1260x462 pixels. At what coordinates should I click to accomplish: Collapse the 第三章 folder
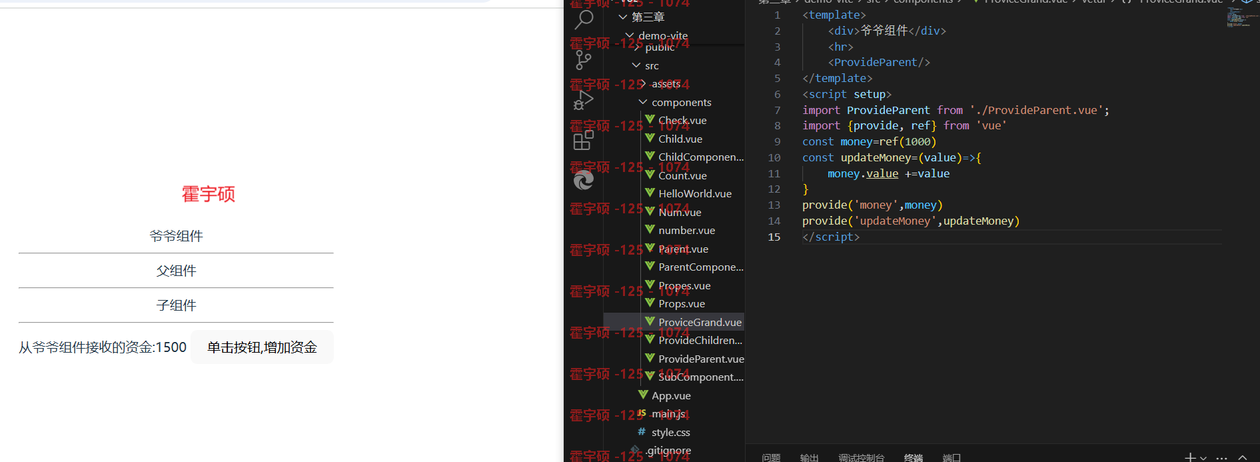click(623, 17)
